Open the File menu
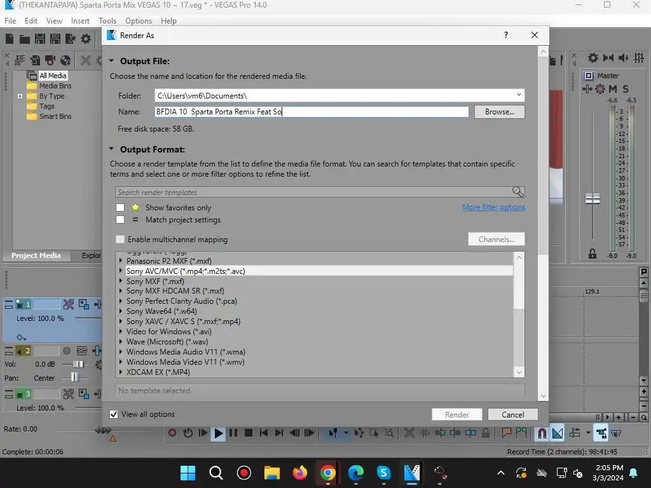 [x=10, y=21]
